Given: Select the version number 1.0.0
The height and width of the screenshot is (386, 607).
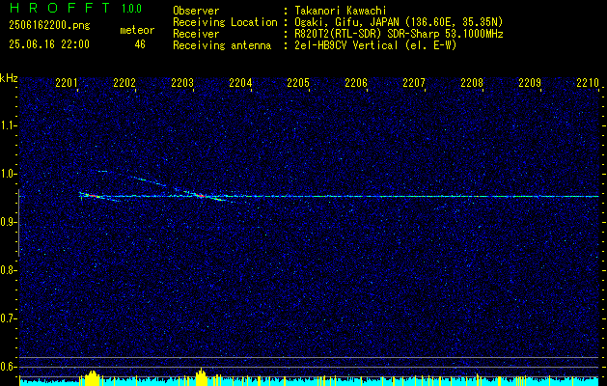Looking at the screenshot, I should tap(131, 9).
